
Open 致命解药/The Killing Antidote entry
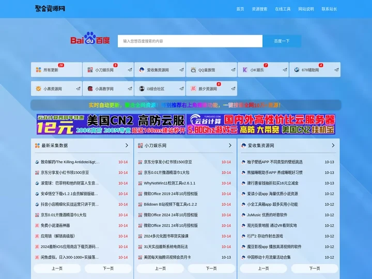[70, 162]
